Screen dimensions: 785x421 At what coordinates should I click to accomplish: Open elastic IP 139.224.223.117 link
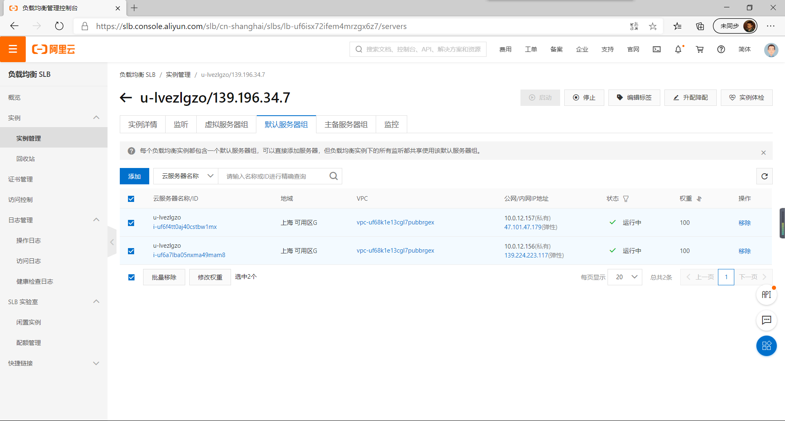[526, 255]
